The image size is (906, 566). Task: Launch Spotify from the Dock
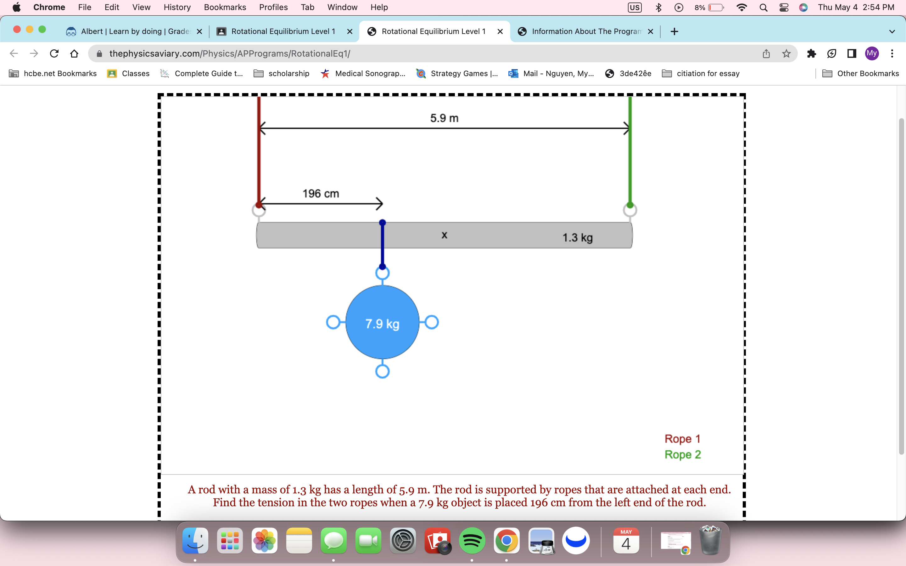tap(472, 541)
